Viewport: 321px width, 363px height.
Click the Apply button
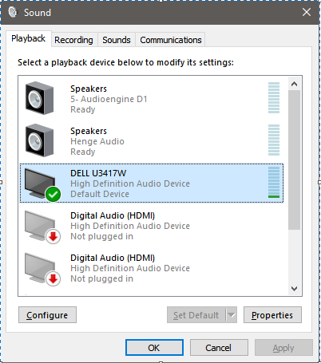283,348
